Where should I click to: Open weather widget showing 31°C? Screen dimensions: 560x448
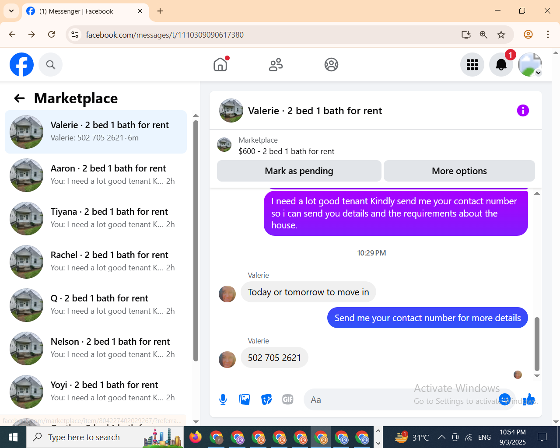coord(412,437)
